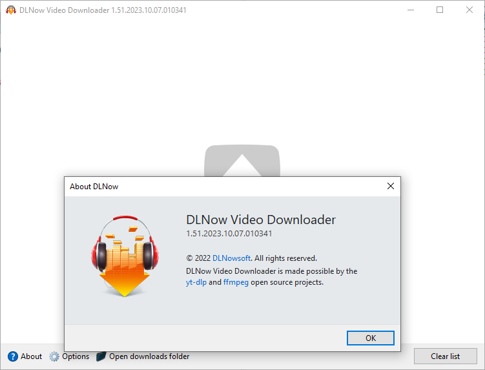Image resolution: width=485 pixels, height=370 pixels.
Task: Visit the DLNowsoft website link
Action: [231, 258]
